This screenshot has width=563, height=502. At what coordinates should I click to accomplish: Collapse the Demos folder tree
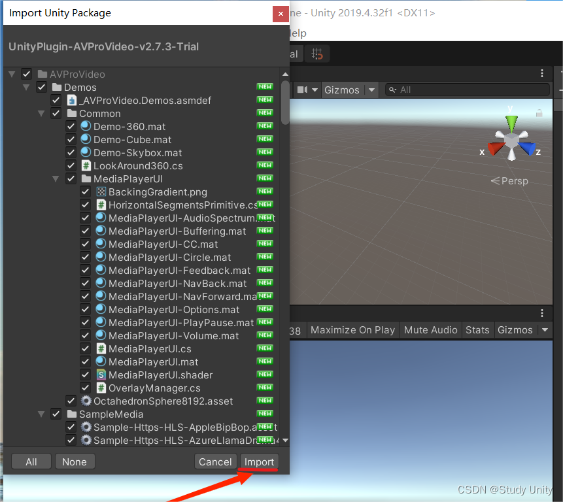[x=26, y=86]
